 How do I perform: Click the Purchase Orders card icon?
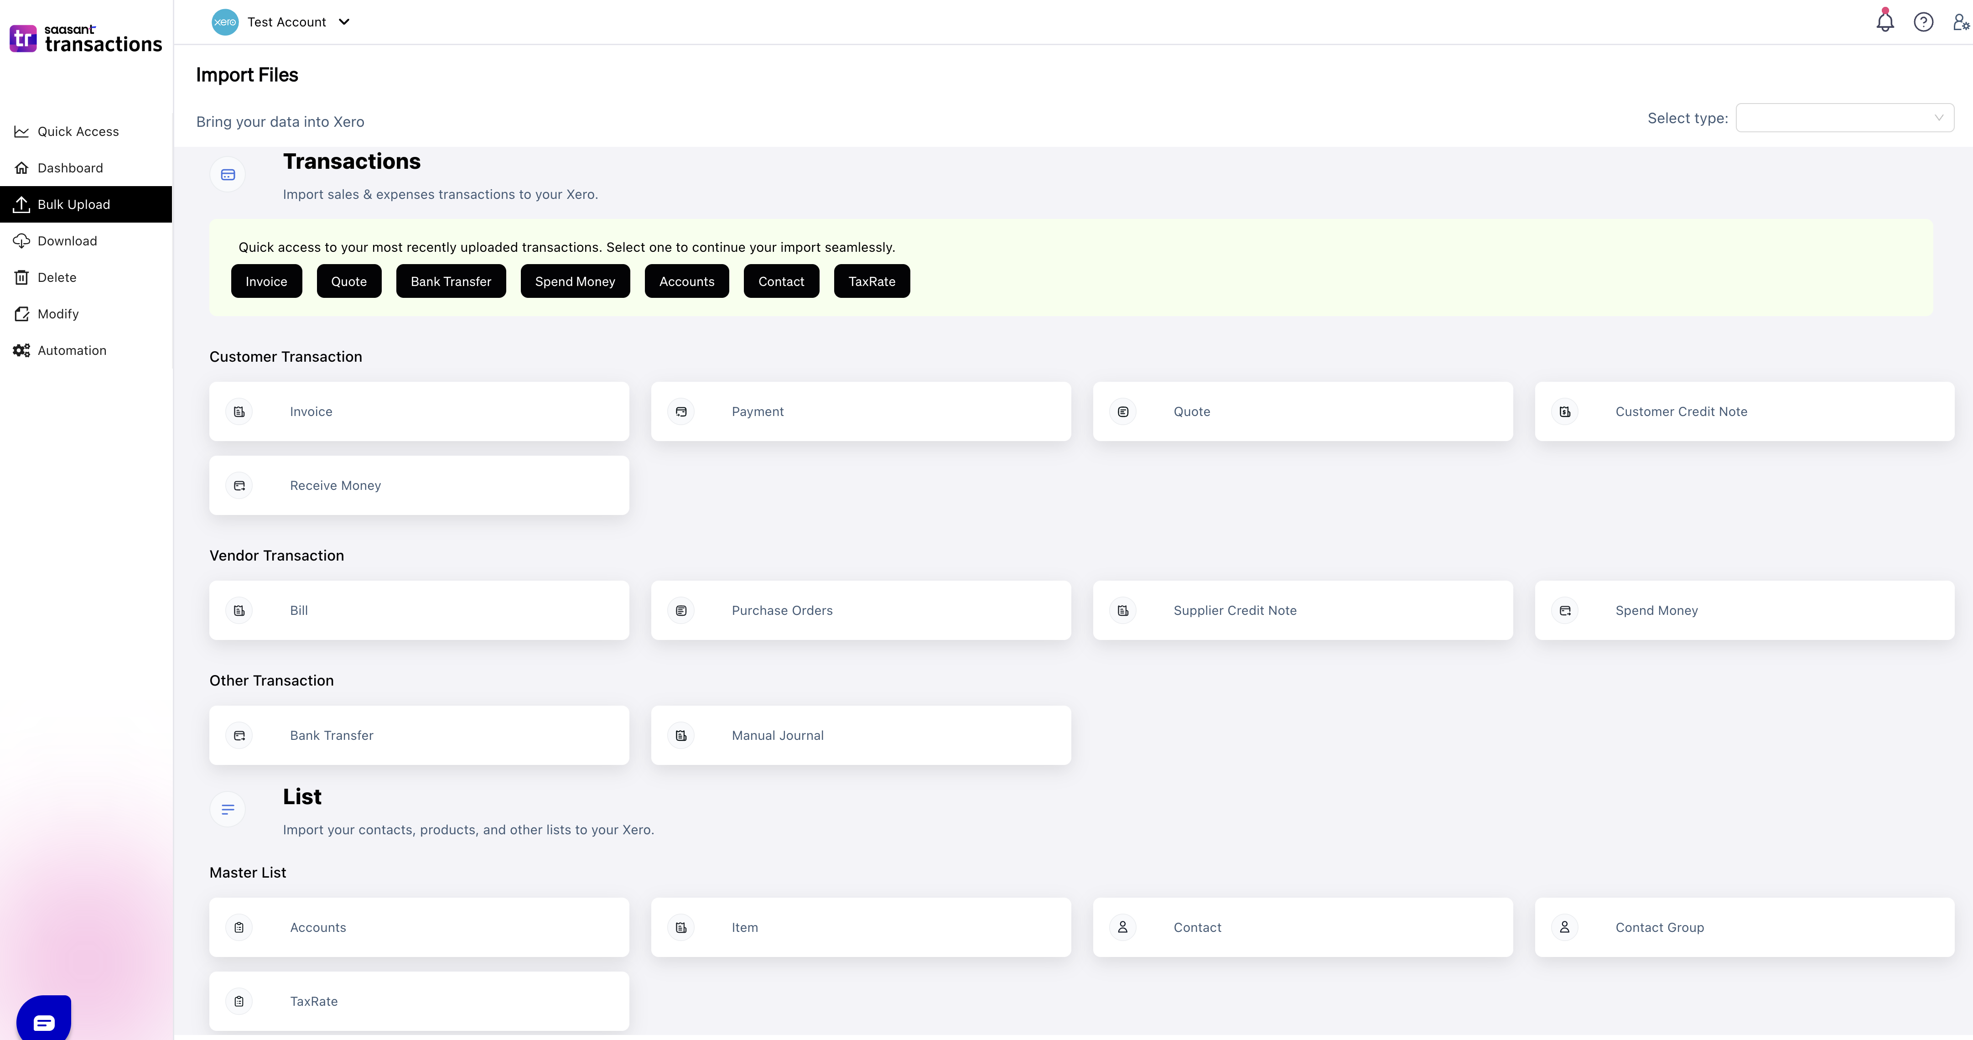[681, 610]
